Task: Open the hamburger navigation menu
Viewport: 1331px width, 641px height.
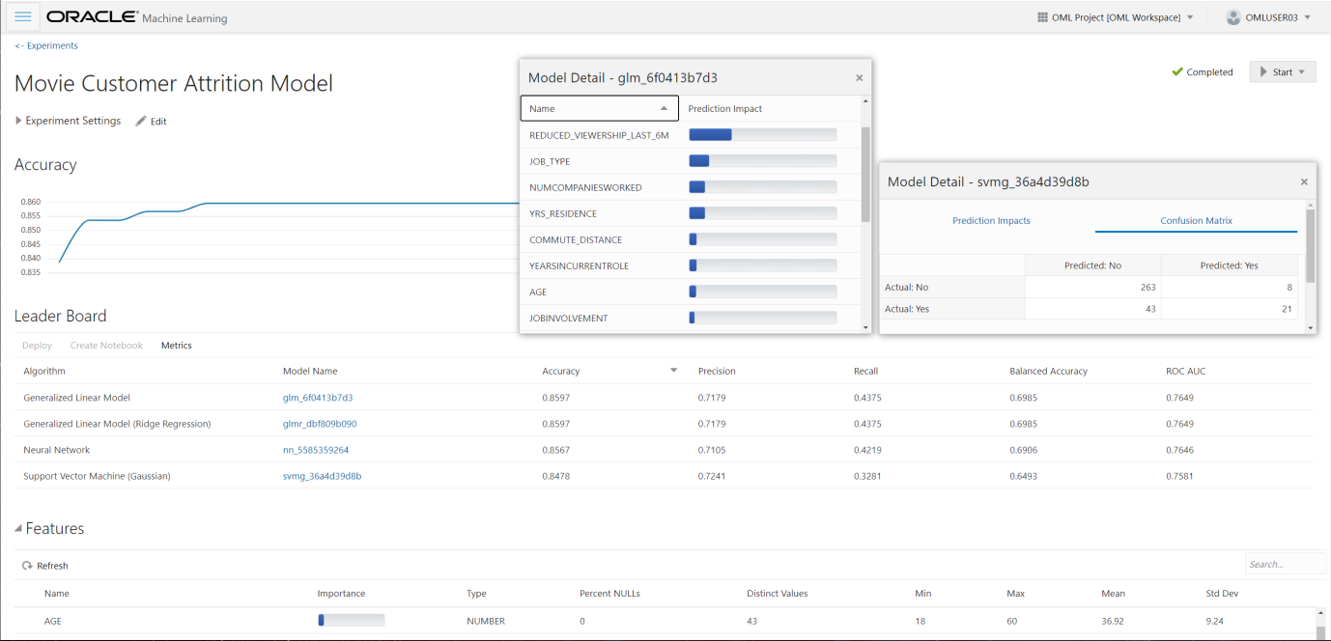Action: tap(23, 17)
